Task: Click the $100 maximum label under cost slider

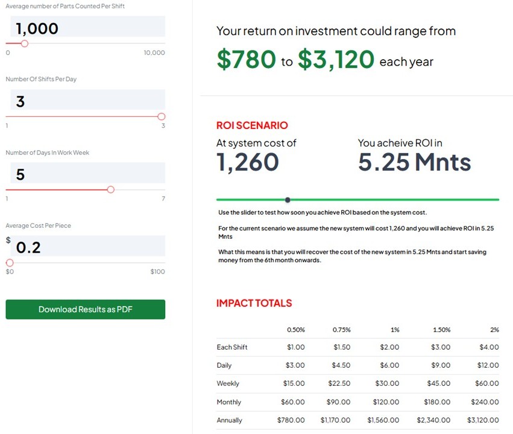Action: point(157,272)
